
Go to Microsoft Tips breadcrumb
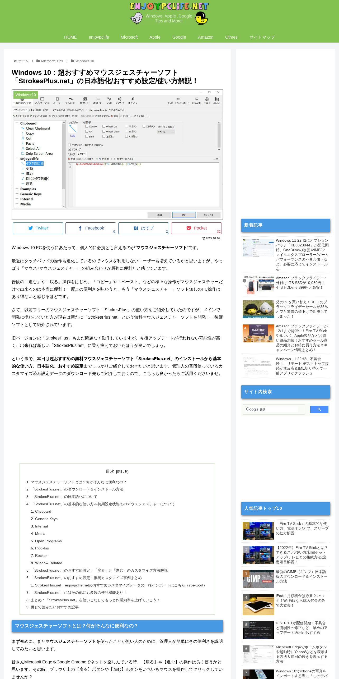coord(52,61)
